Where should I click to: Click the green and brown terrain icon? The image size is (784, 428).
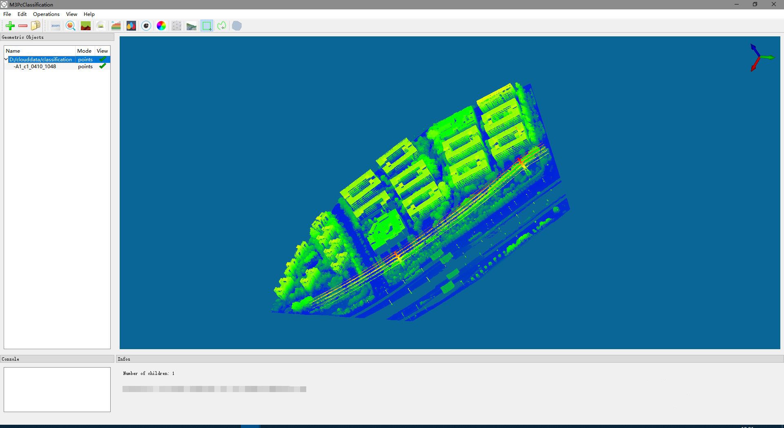coord(86,26)
